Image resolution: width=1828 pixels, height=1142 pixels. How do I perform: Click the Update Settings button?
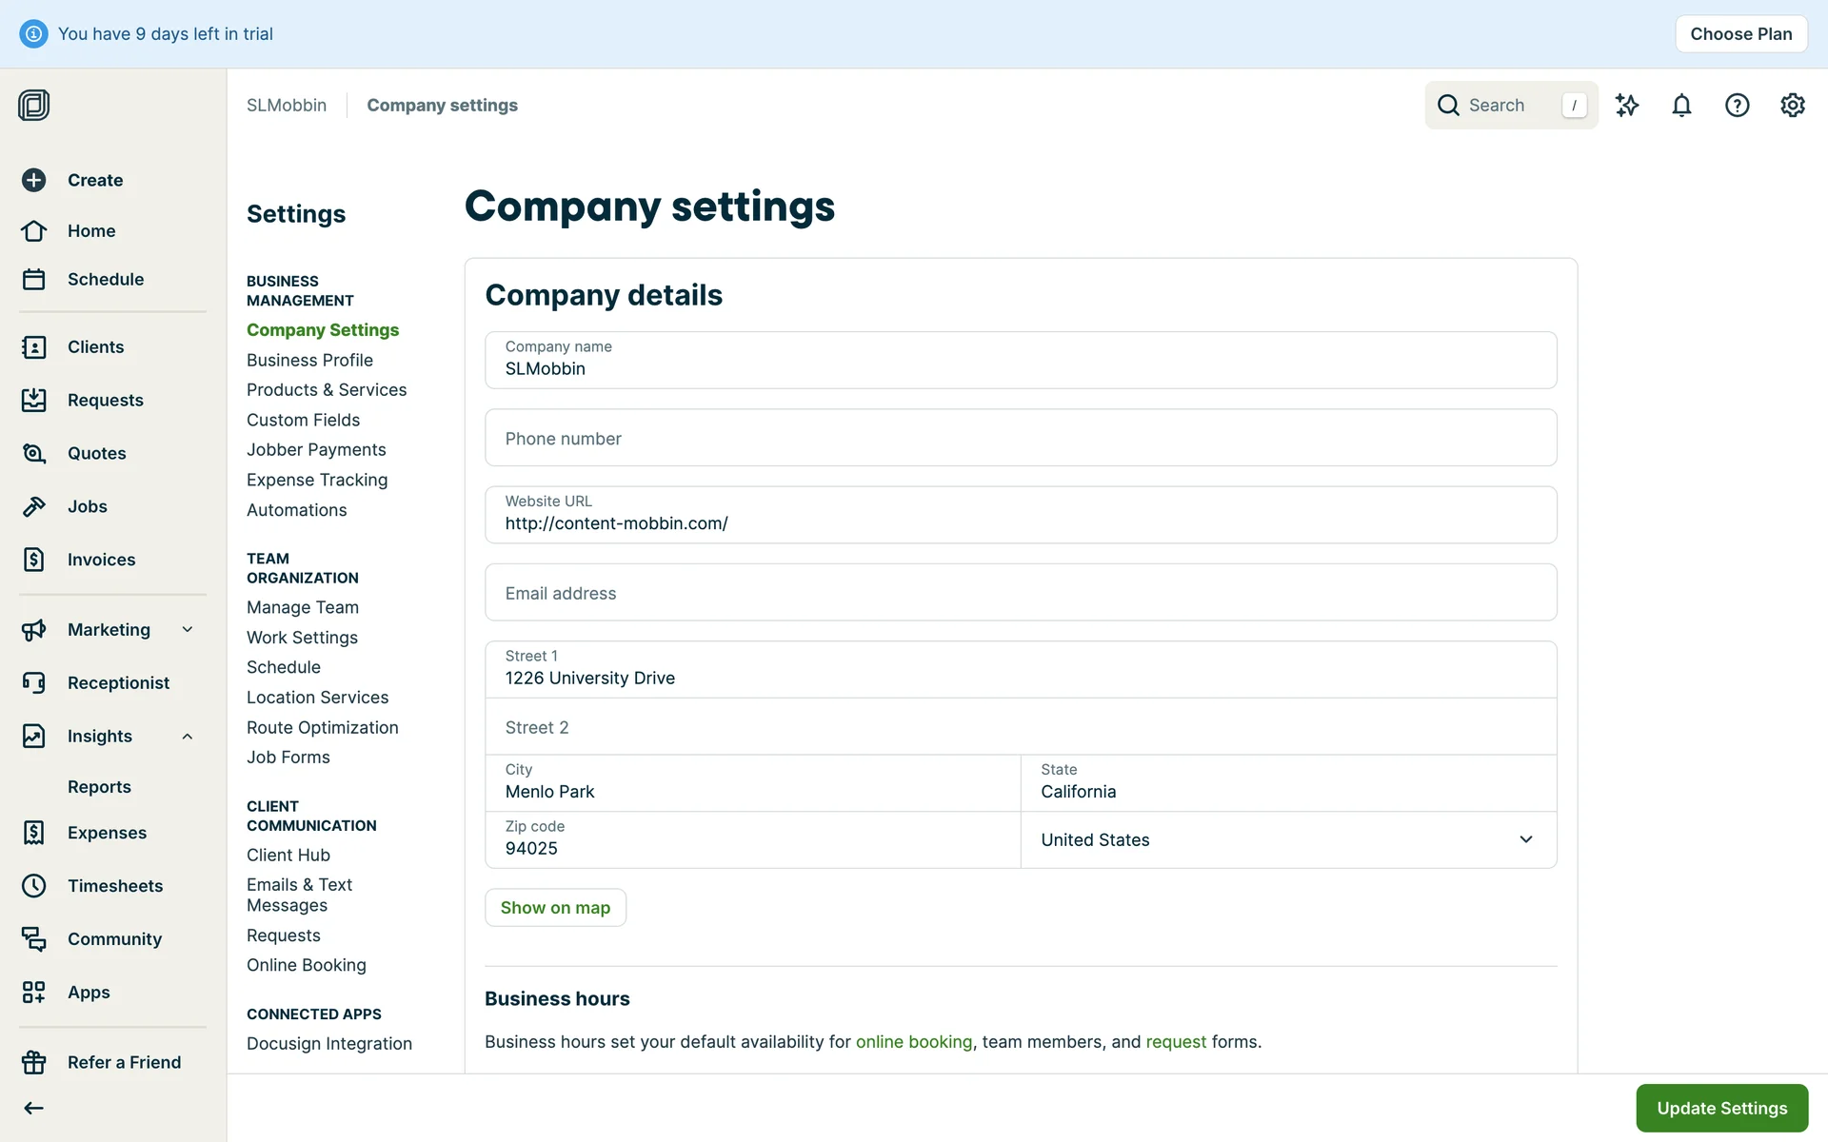tap(1721, 1108)
